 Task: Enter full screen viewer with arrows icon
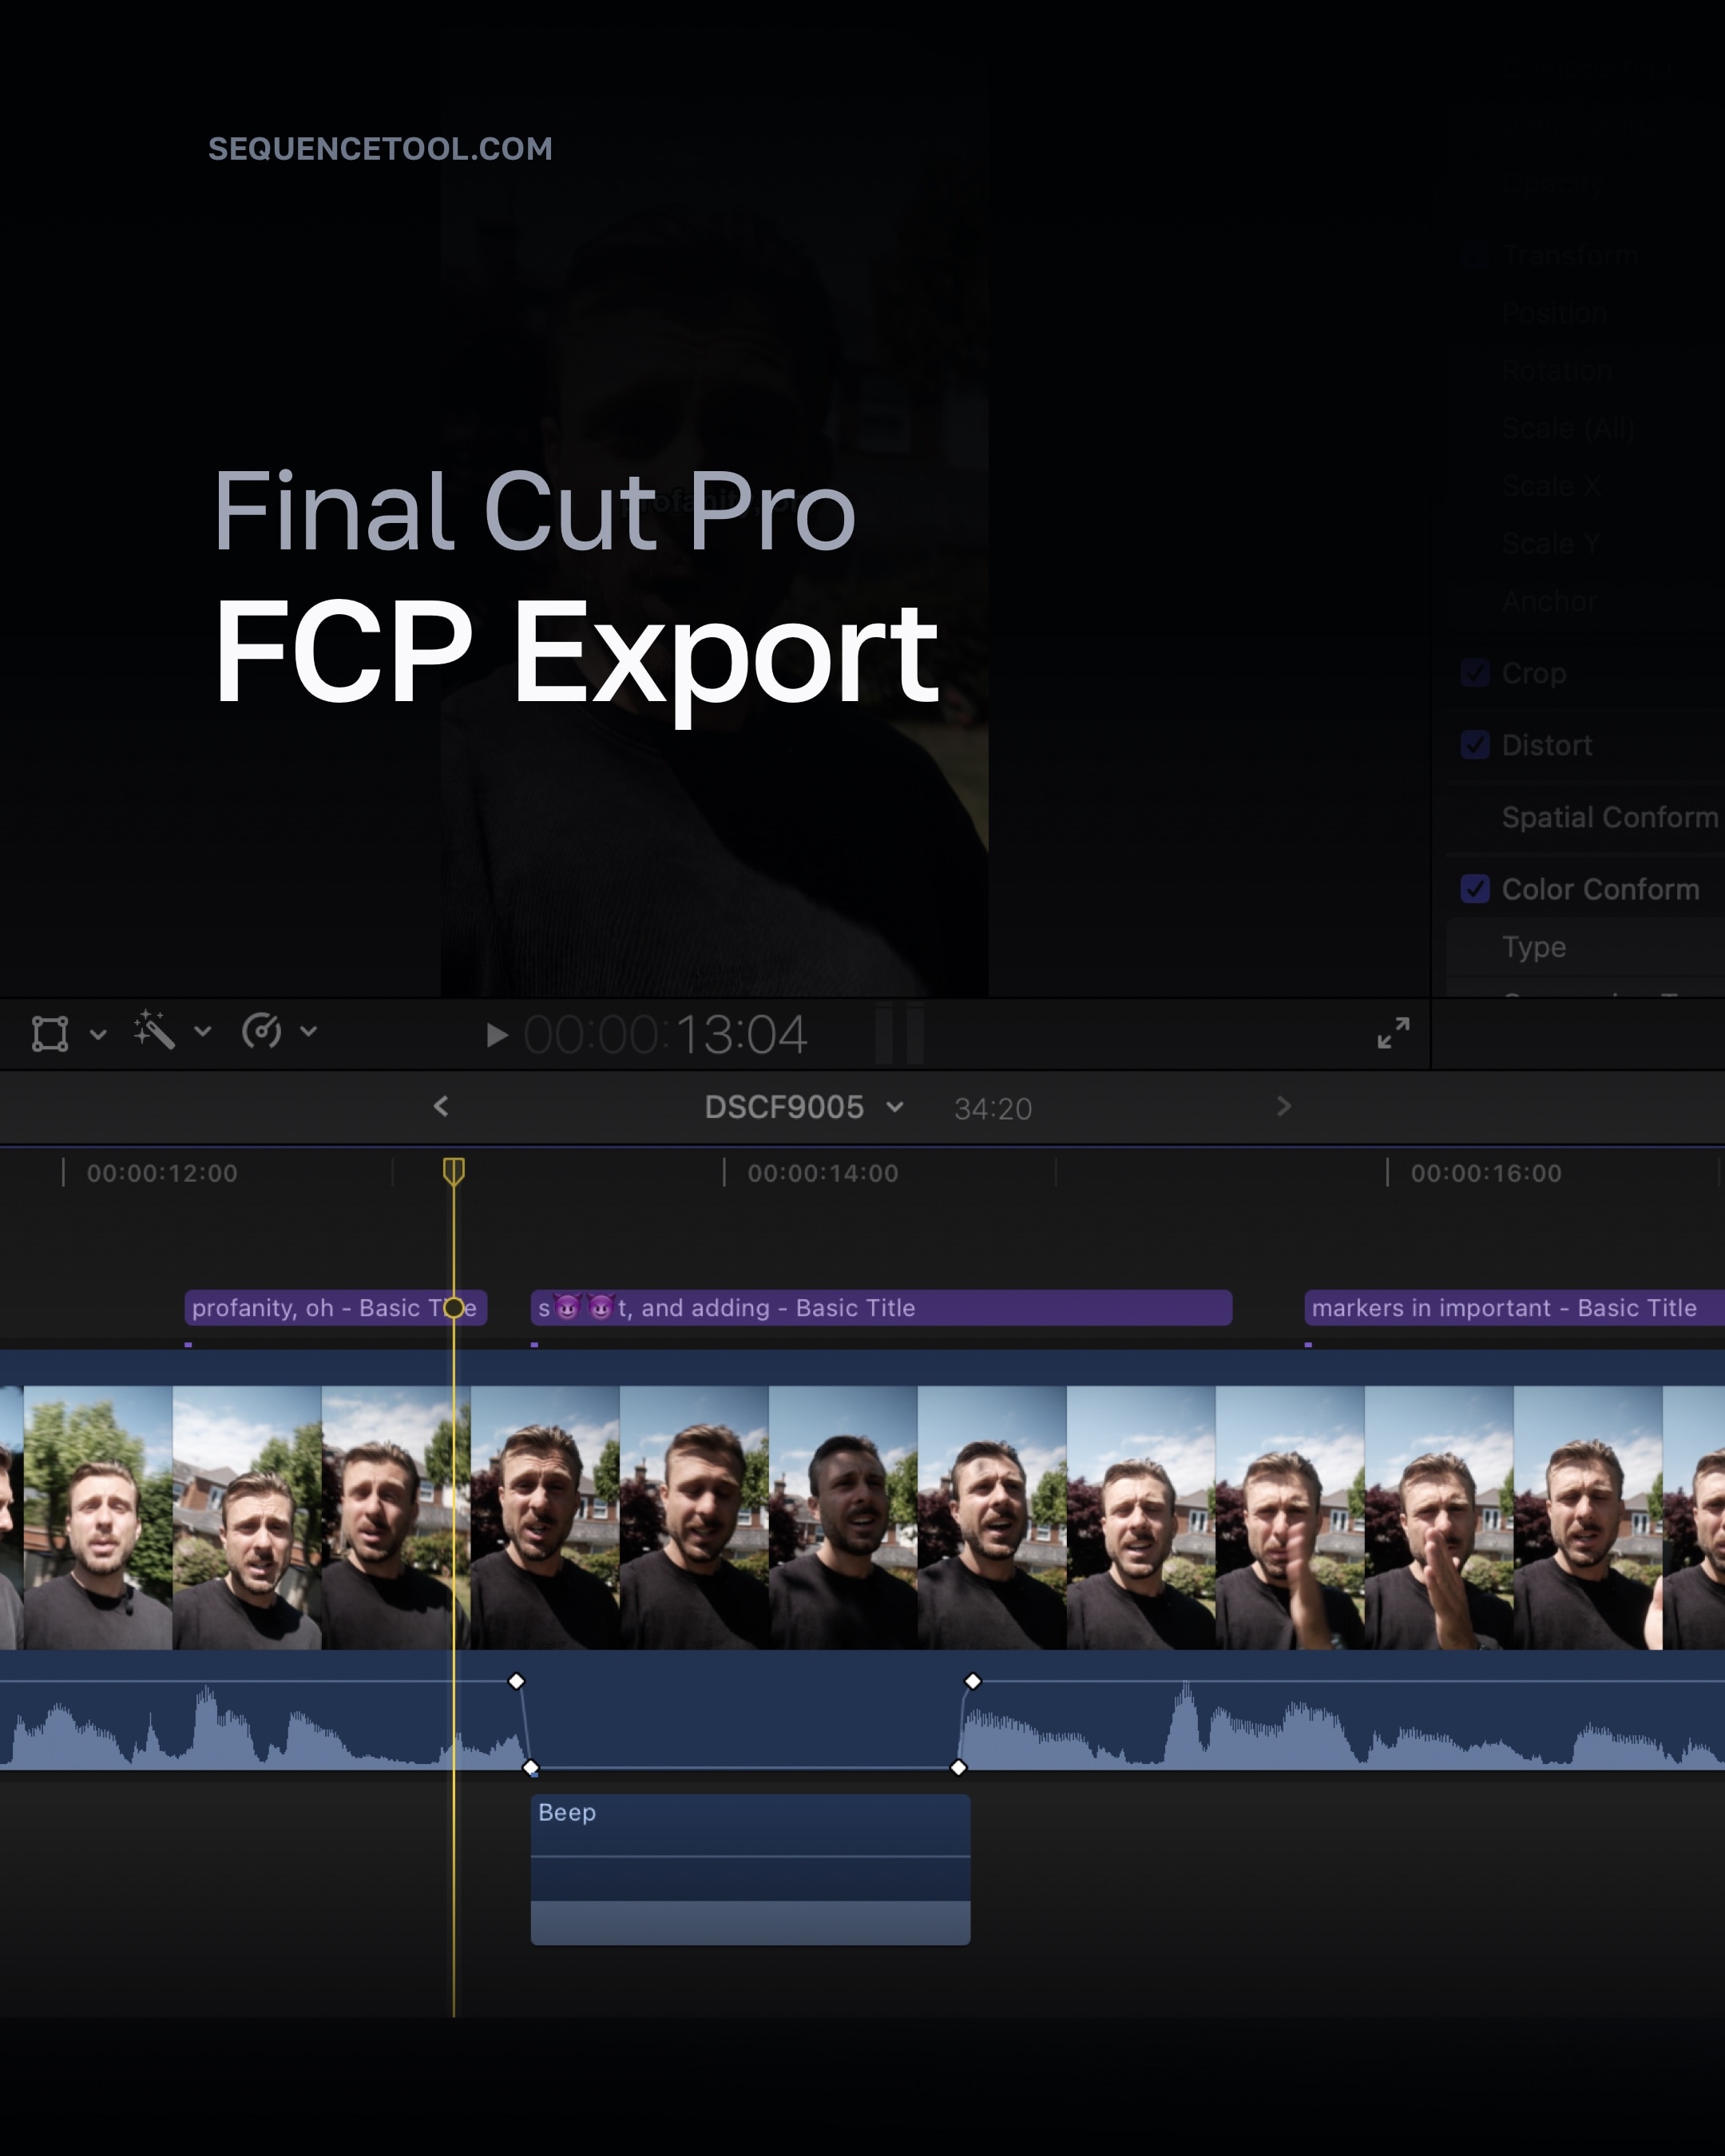1393,1033
